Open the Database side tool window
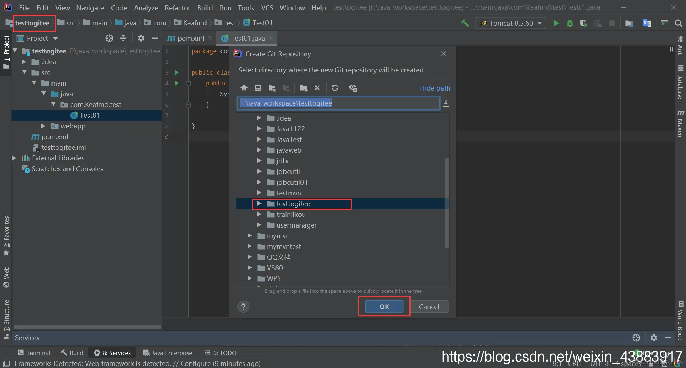686x368 pixels. 680,82
